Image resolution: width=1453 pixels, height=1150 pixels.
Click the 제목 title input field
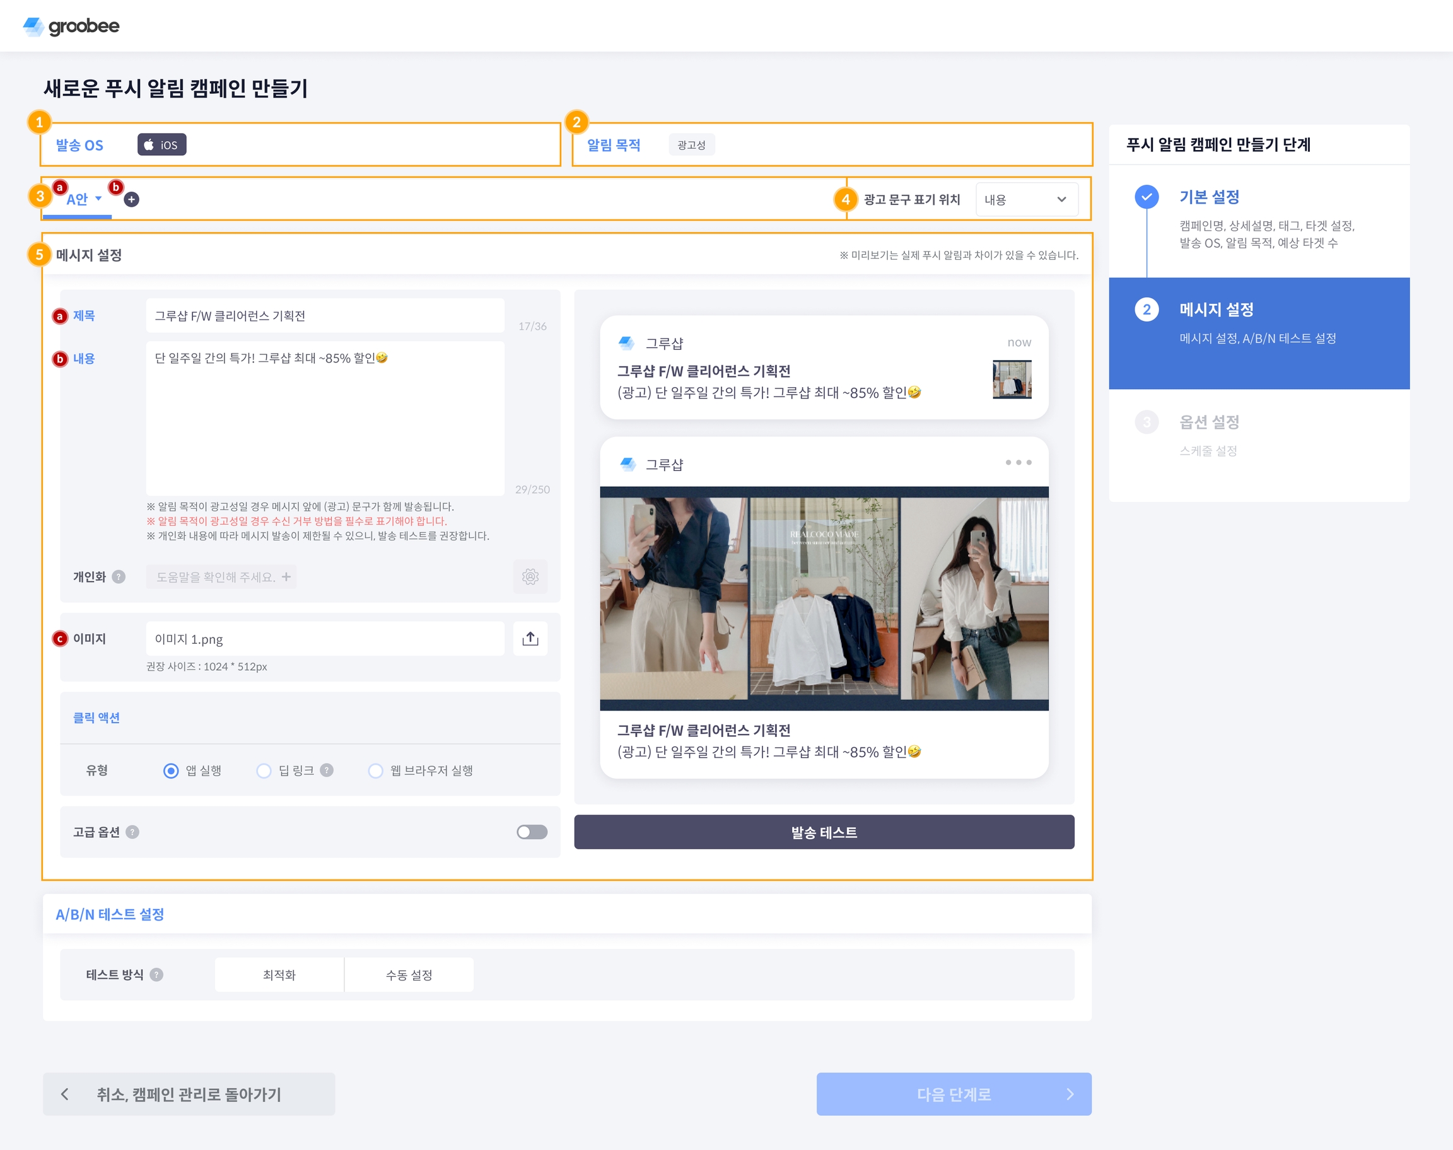coord(325,316)
